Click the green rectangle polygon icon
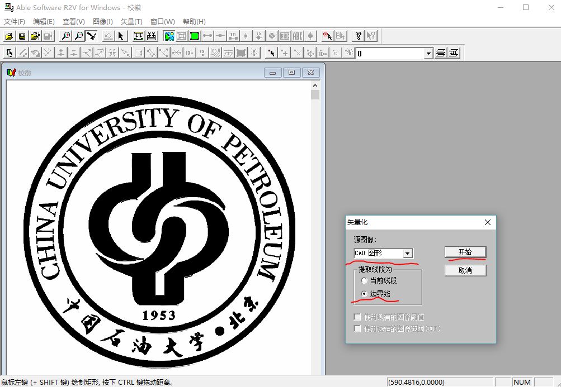 pyautogui.click(x=195, y=36)
